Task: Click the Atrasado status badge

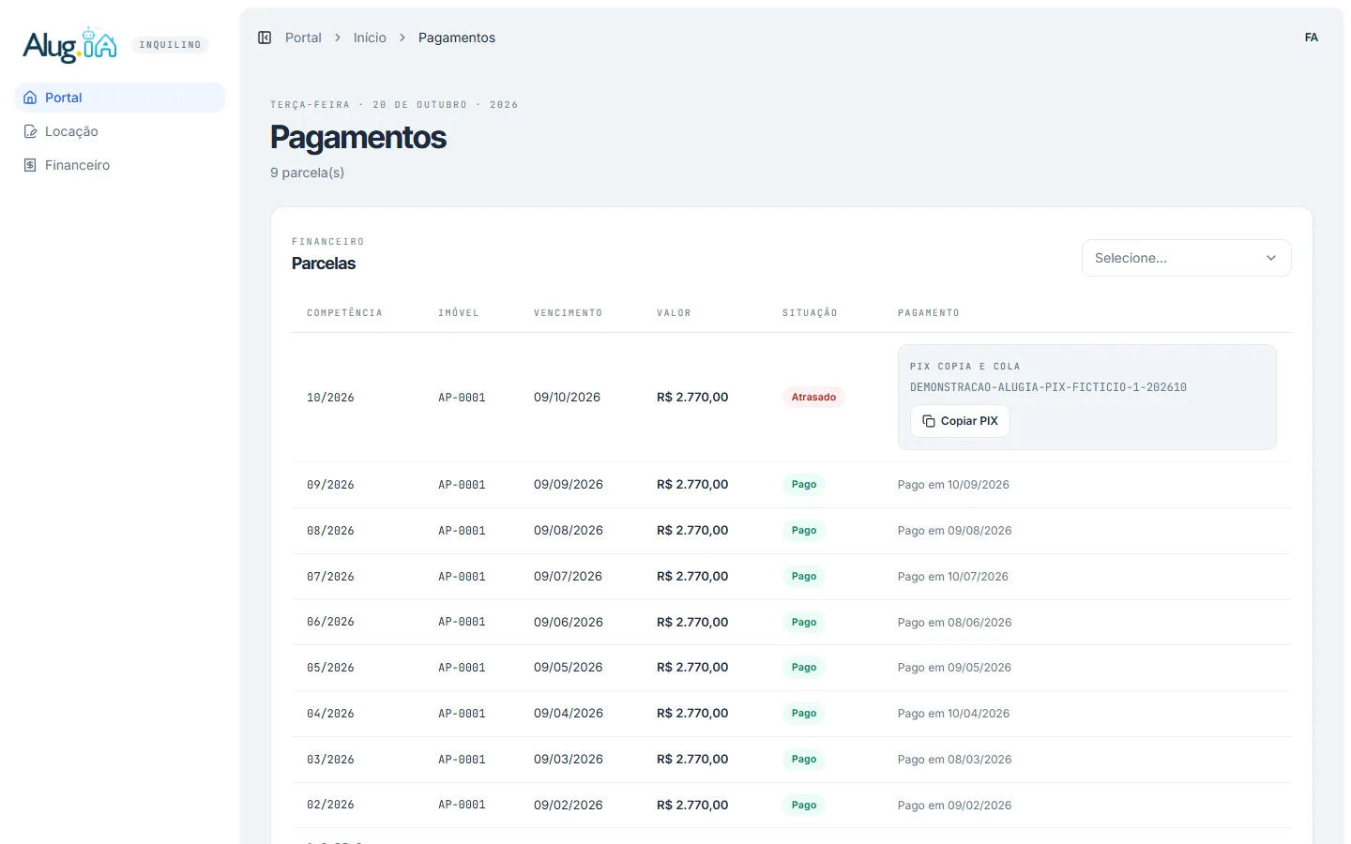Action: [813, 397]
